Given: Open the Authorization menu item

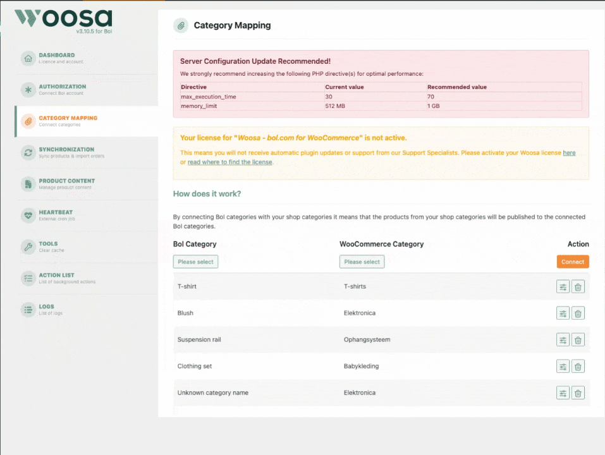Looking at the screenshot, I should (x=87, y=90).
